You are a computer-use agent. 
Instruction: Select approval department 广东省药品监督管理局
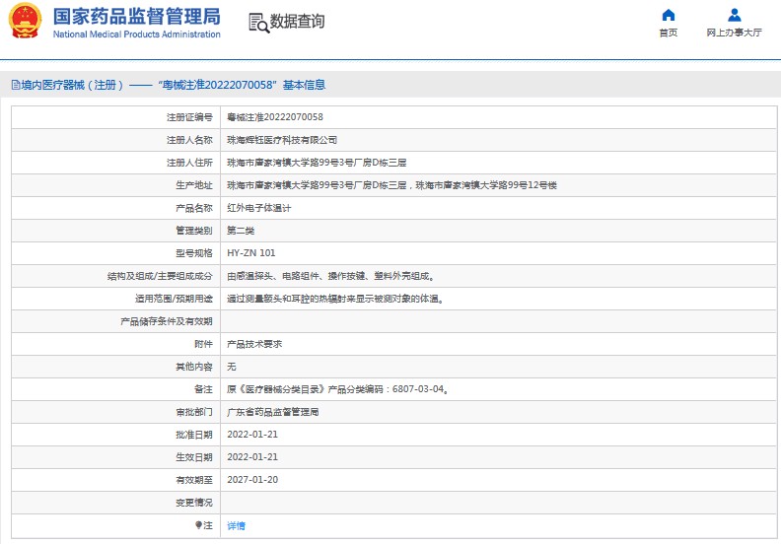[x=273, y=412]
